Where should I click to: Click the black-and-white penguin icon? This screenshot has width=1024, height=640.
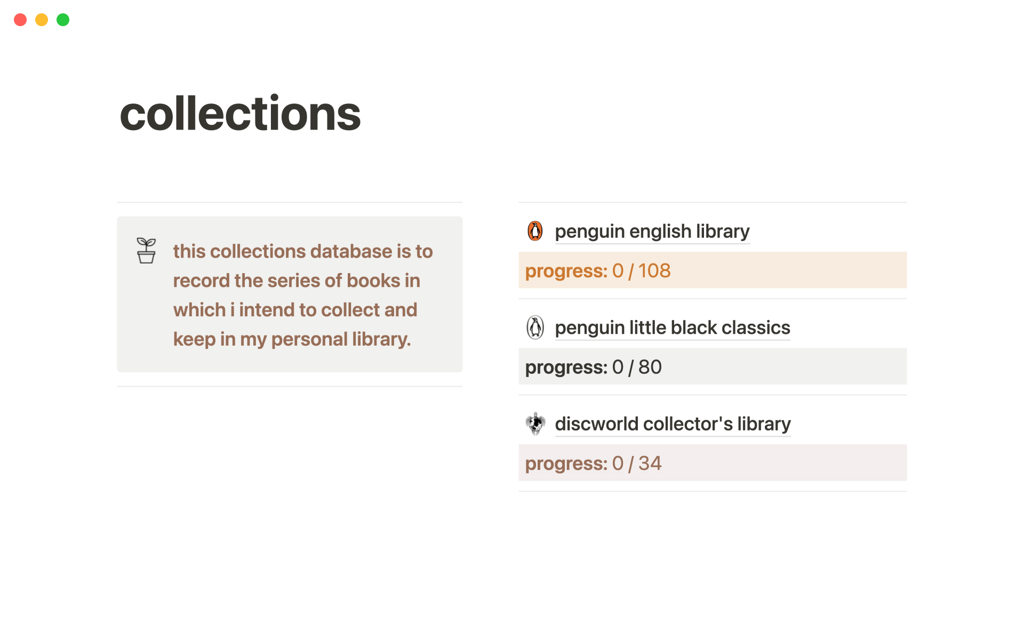(535, 327)
